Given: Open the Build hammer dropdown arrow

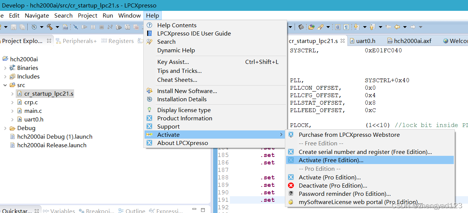Looking at the screenshot, I should pos(57,27).
